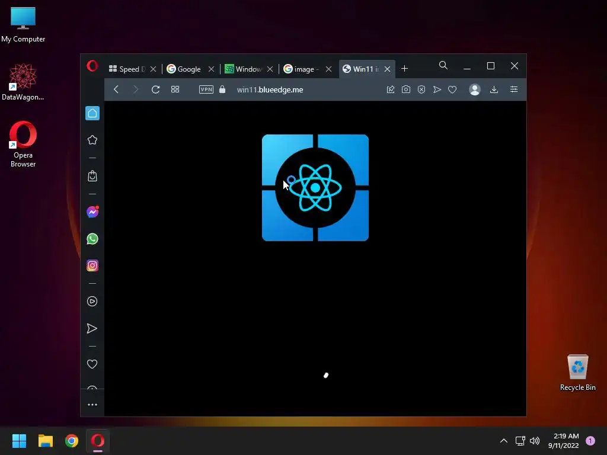Open the volume speaker tray icon
This screenshot has width=607, height=455.
pos(535,441)
